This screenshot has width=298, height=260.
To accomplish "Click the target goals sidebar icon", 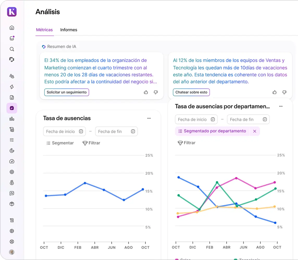I will (12, 172).
